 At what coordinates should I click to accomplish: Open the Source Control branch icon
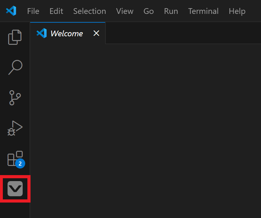click(15, 98)
